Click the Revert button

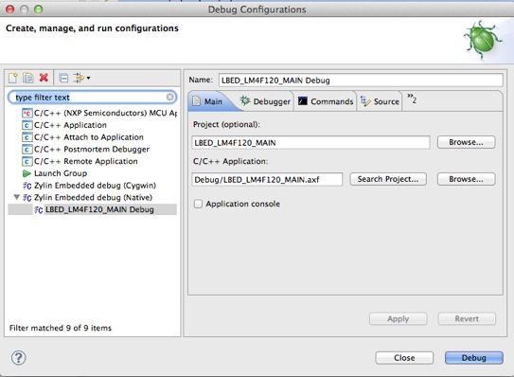click(467, 319)
